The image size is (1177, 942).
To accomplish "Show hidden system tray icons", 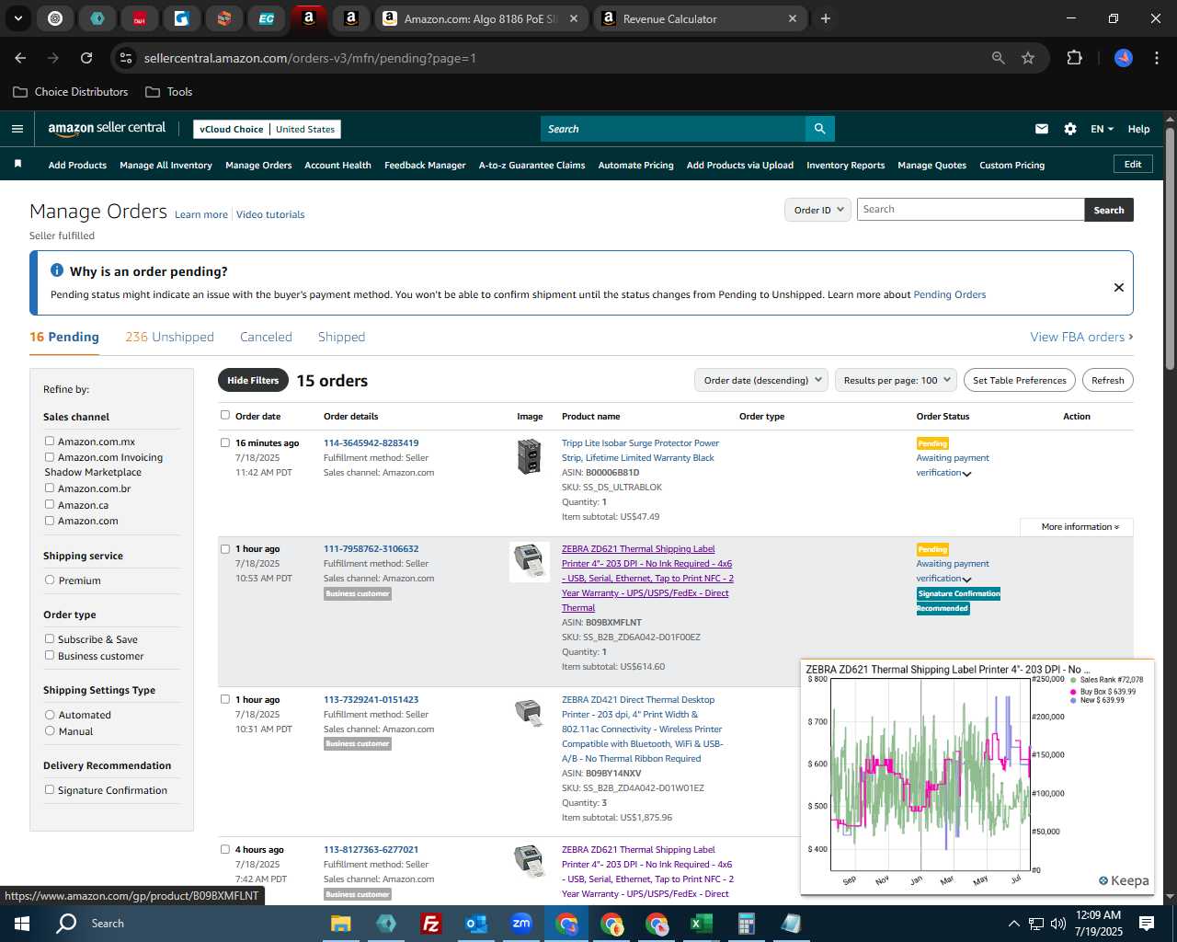I will coord(1013,924).
